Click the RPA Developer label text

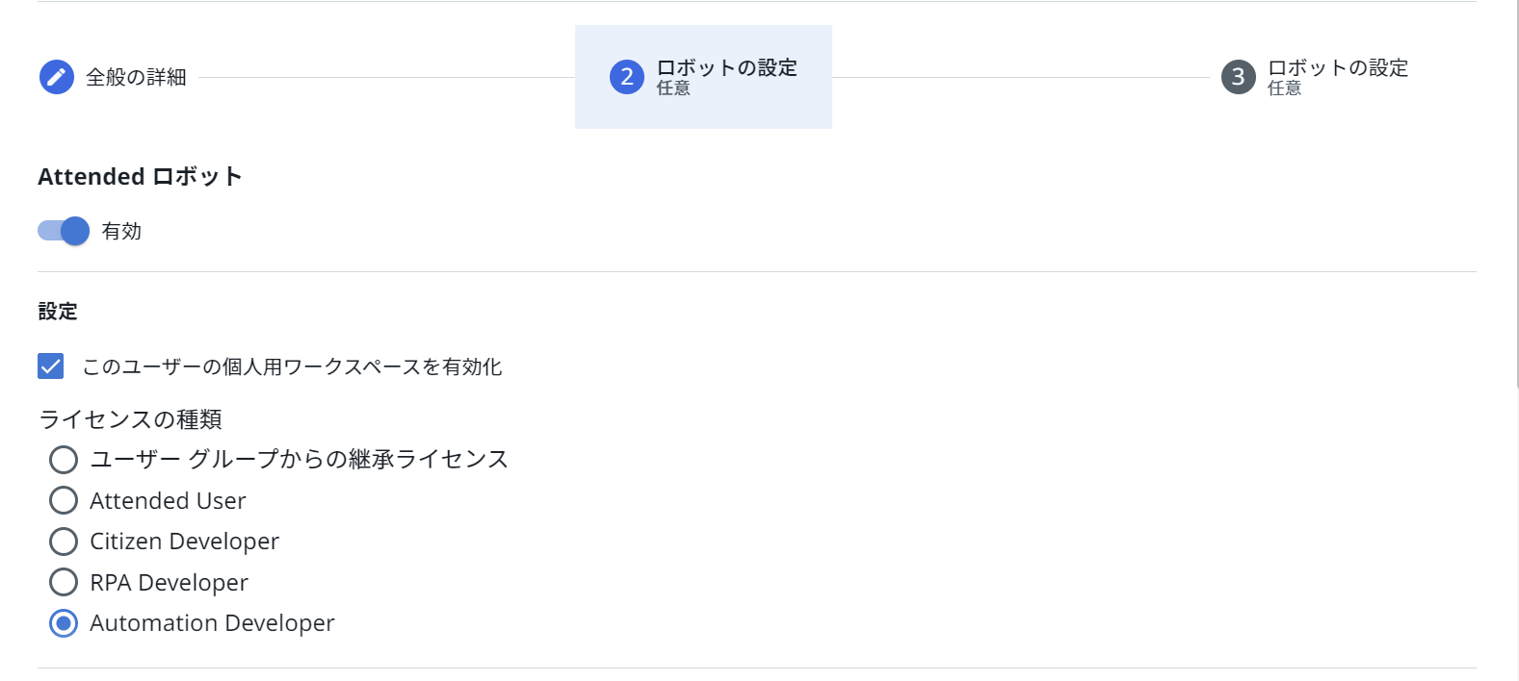tap(169, 583)
